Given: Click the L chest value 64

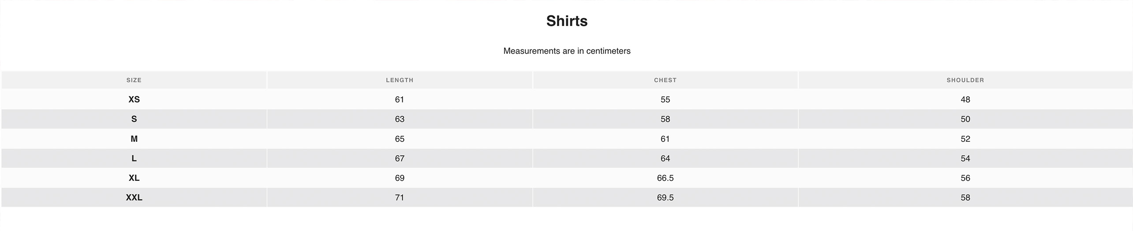Looking at the screenshot, I should coord(665,158).
